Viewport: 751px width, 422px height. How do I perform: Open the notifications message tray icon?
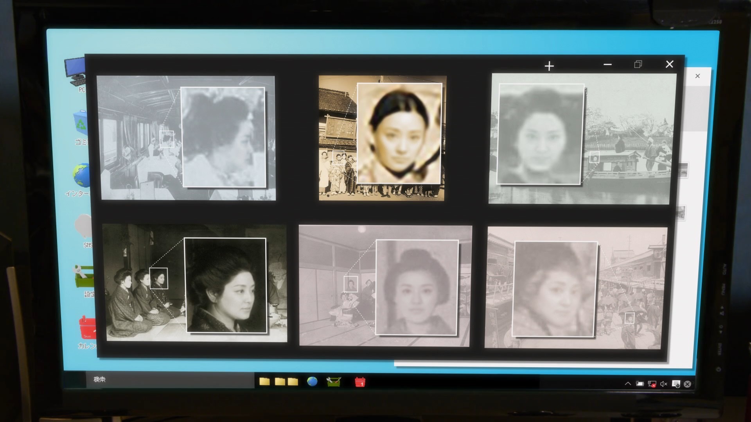[676, 384]
